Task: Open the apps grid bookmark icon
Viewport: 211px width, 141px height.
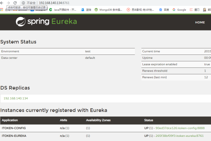Action: (x=2, y=10)
